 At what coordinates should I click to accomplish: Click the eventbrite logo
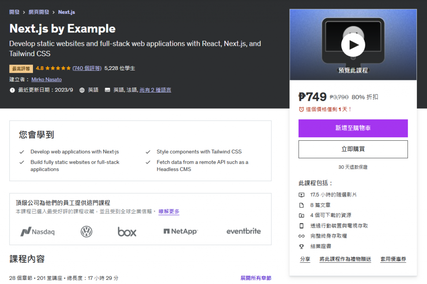[x=244, y=231]
